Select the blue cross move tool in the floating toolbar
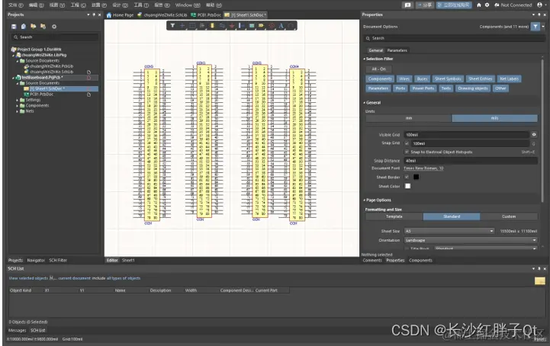This screenshot has height=346, width=550. 182,26
